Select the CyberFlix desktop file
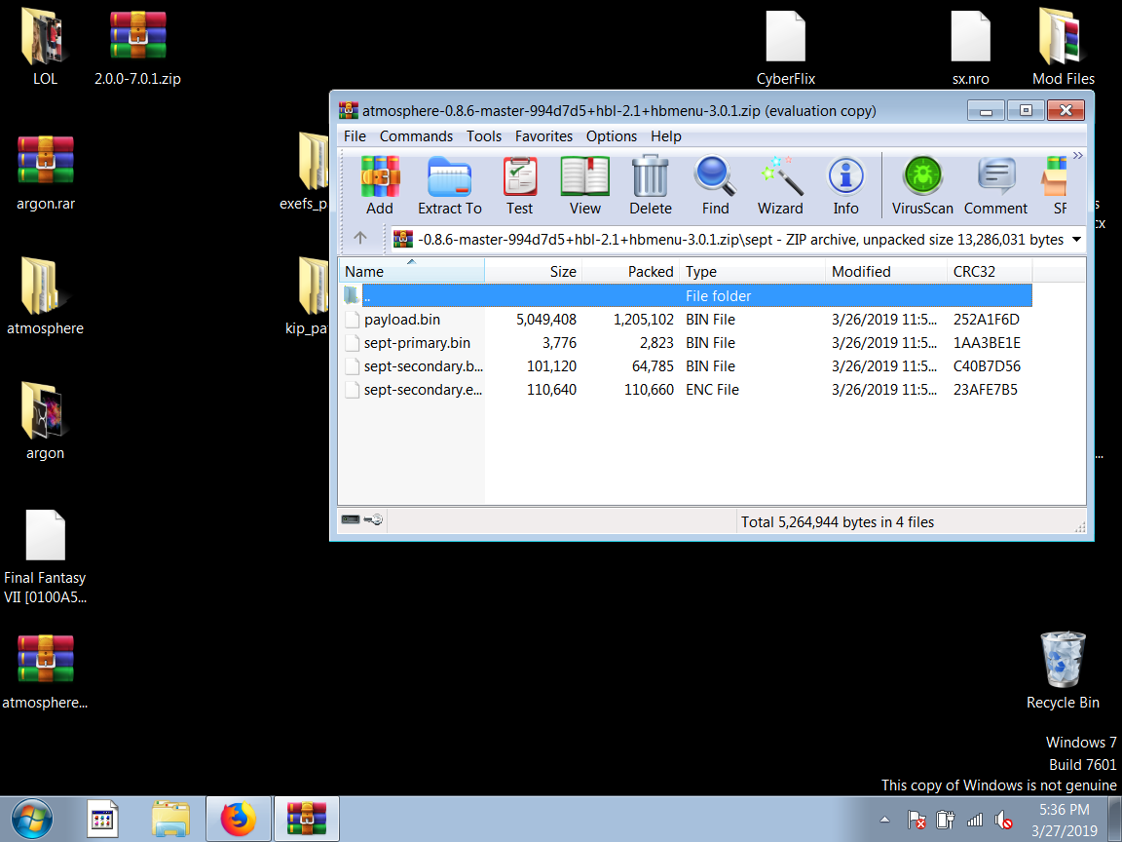This screenshot has height=842, width=1122. [786, 47]
